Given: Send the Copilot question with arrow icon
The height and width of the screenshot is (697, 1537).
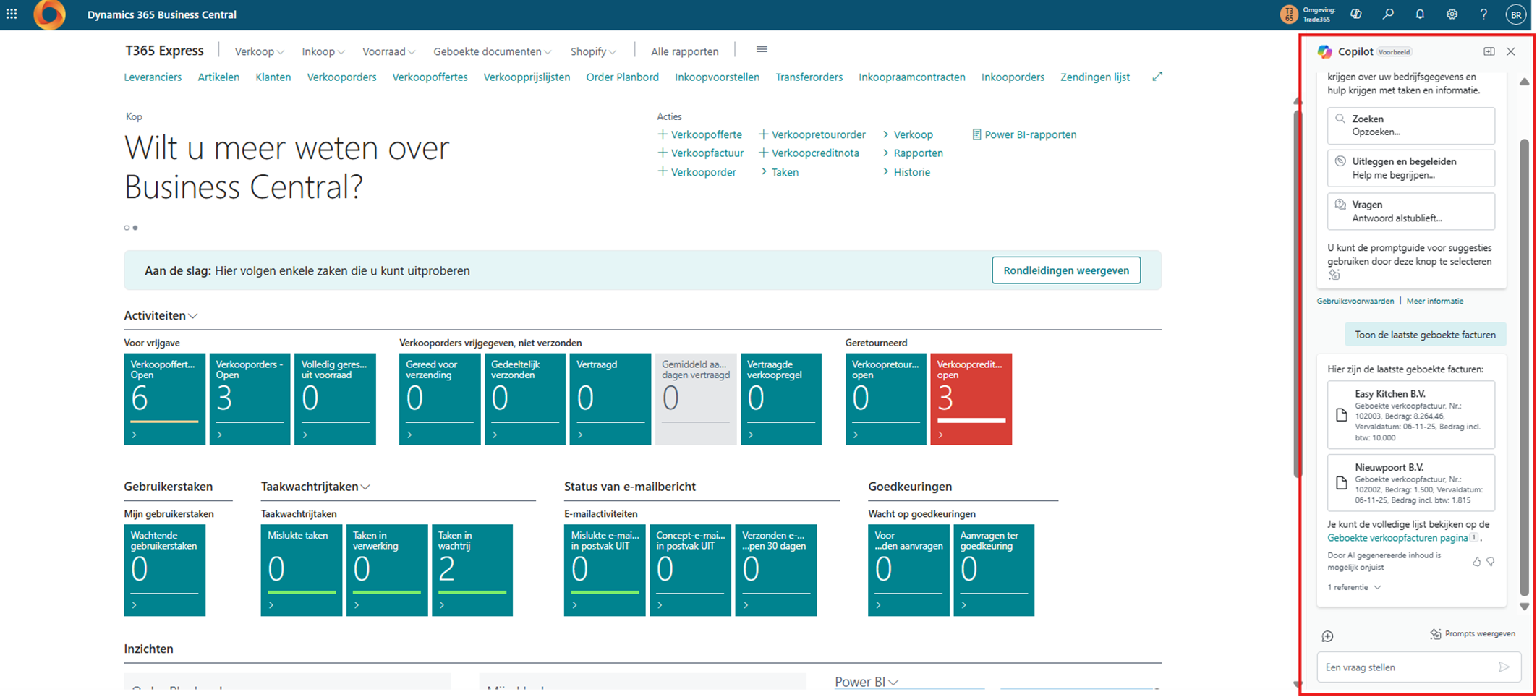Looking at the screenshot, I should [x=1504, y=667].
